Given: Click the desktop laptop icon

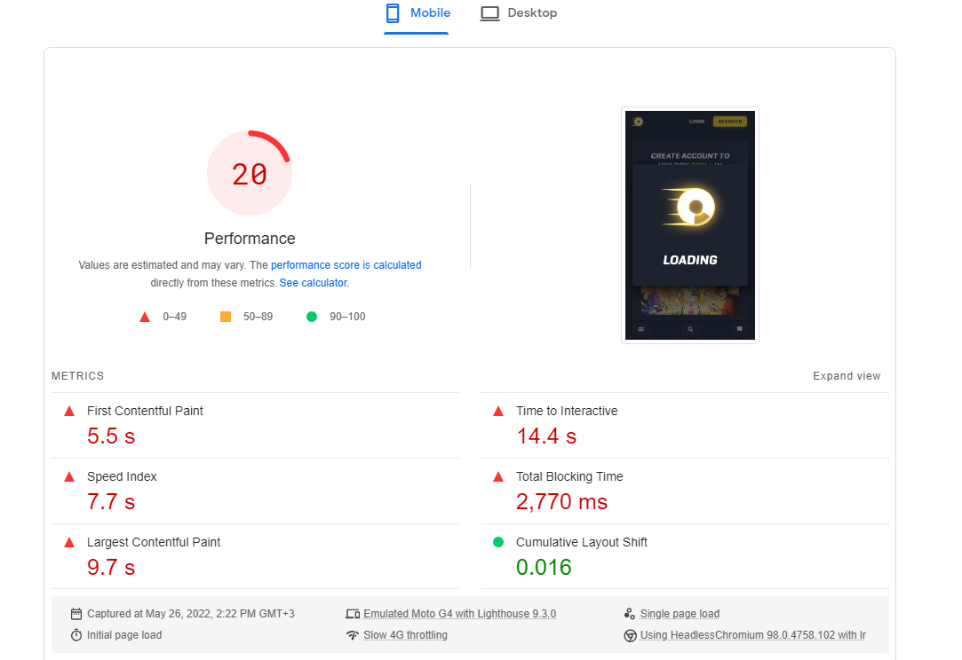Looking at the screenshot, I should pos(489,13).
